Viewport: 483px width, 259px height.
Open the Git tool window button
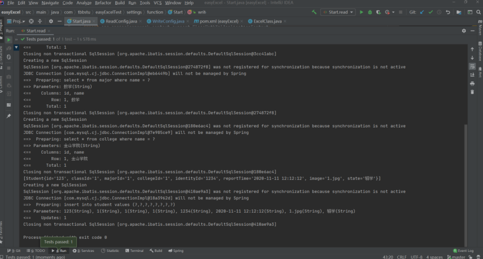click(14, 251)
